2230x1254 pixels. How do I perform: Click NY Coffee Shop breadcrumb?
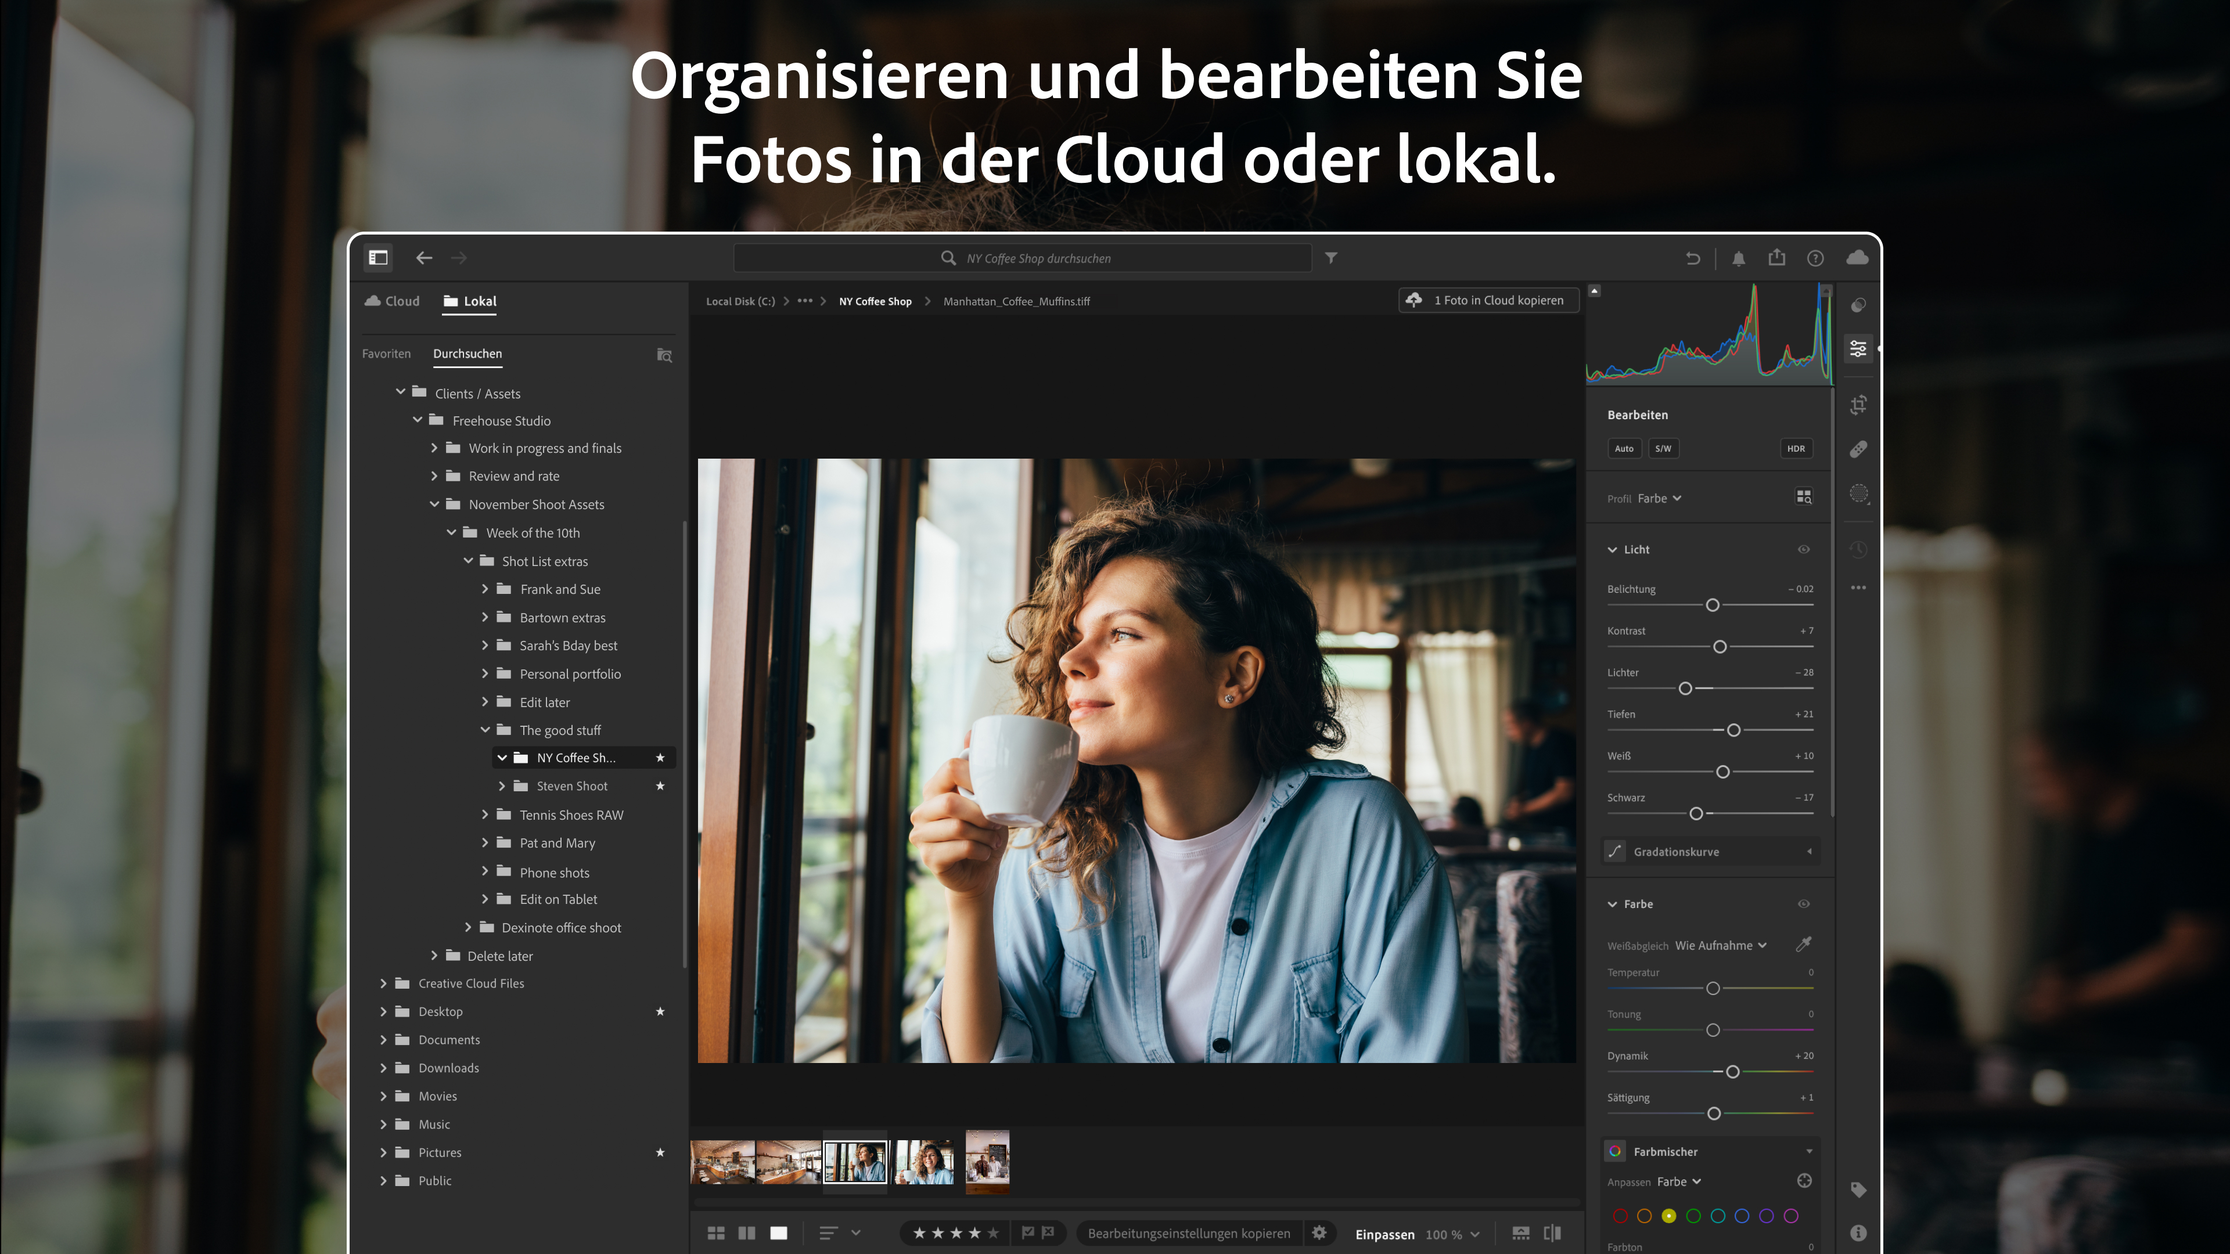875,301
